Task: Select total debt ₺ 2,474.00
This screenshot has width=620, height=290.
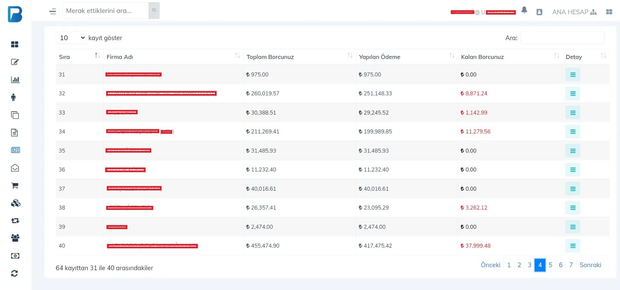Action: pyautogui.click(x=259, y=227)
